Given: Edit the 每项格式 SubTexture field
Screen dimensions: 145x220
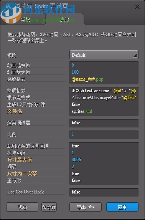Looking at the screenshot, I should (104, 91).
